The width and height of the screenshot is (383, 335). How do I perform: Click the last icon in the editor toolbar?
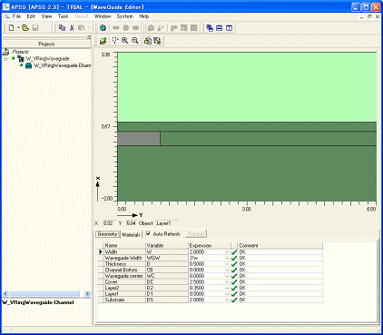pyautogui.click(x=157, y=41)
